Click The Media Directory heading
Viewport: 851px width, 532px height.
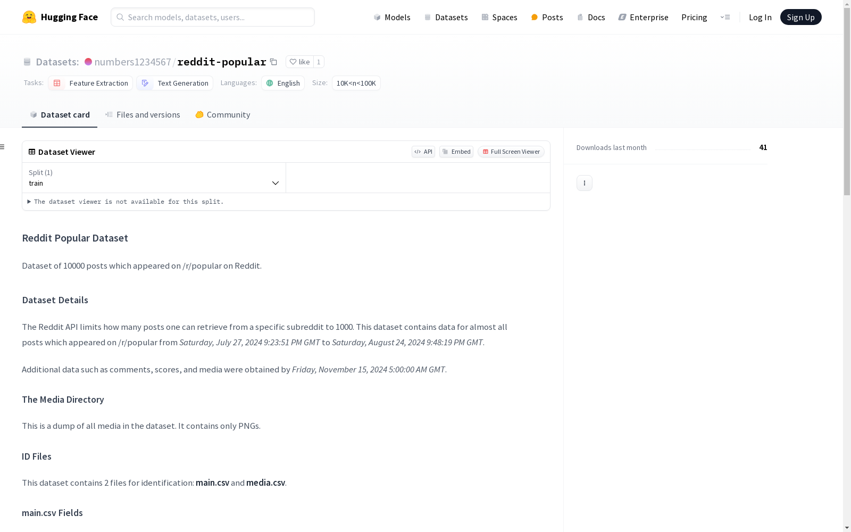tap(63, 400)
